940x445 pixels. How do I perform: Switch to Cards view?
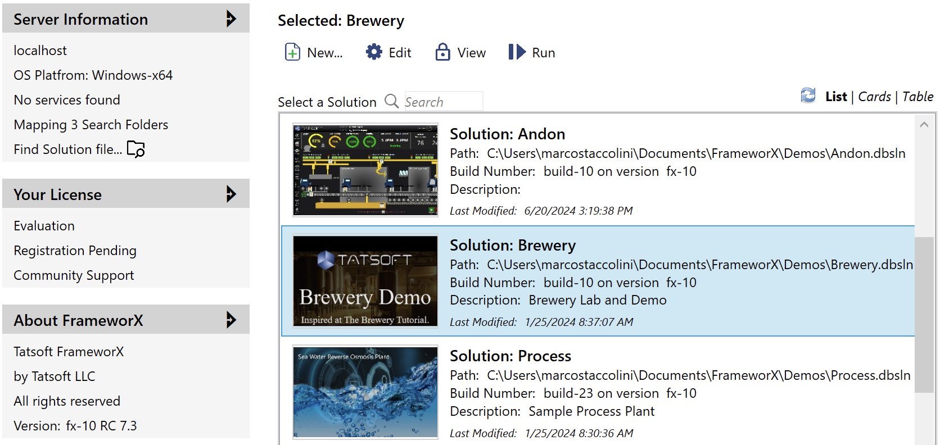coord(874,97)
